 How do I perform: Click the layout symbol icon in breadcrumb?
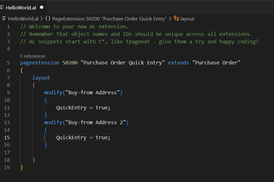pyautogui.click(x=176, y=18)
